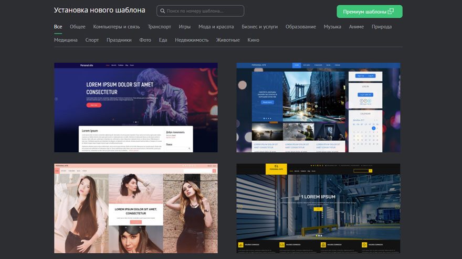
Task: Choose the pink fashion models template thumbnail
Action: point(135,208)
